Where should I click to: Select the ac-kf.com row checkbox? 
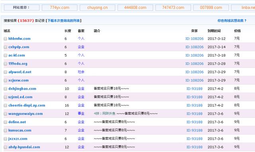click(x=5, y=56)
